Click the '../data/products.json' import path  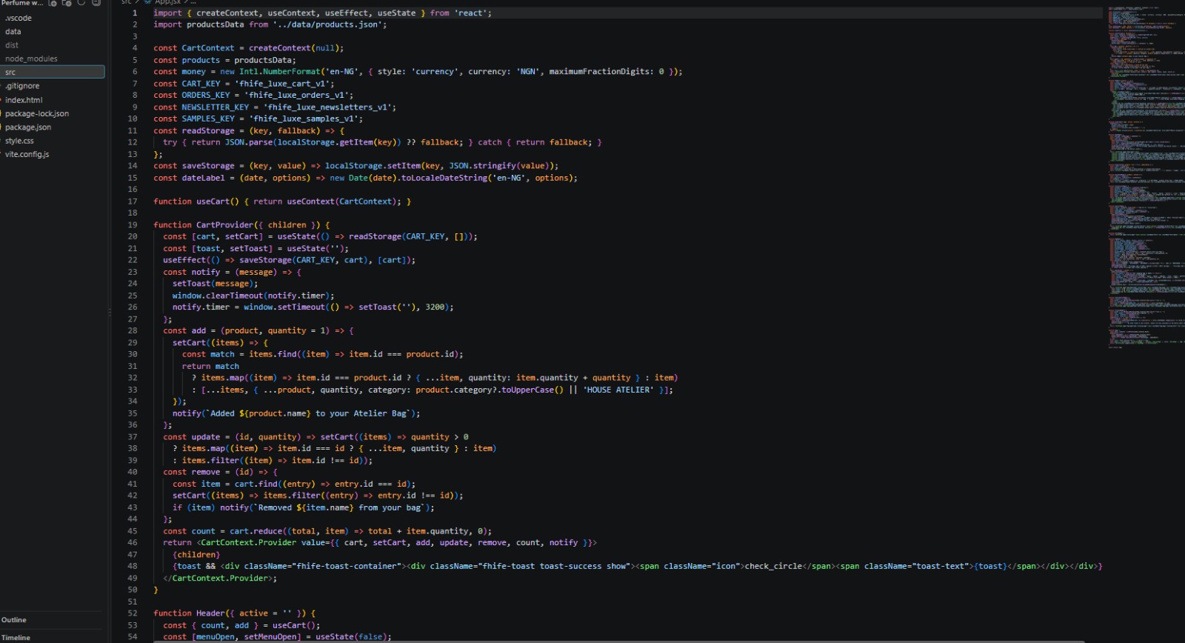327,25
